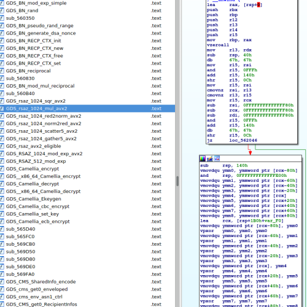This screenshot has height=307, width=307.
Task: Click the functions list vertical scrollbar thumb
Action: [177, 181]
